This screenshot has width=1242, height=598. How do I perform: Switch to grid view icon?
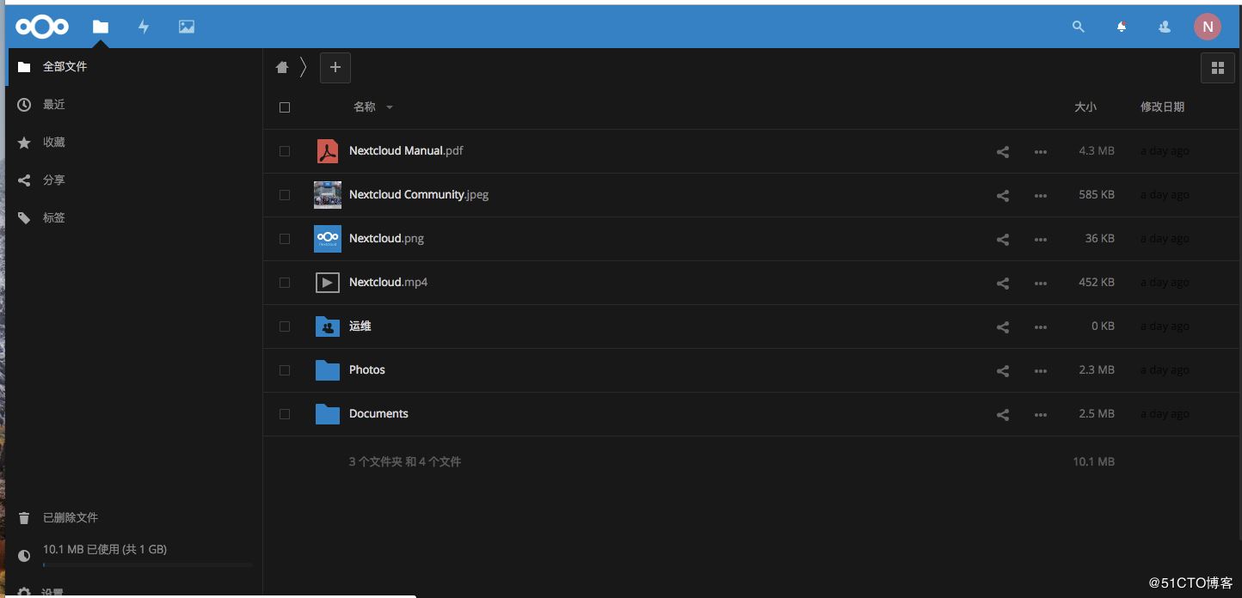(x=1217, y=68)
